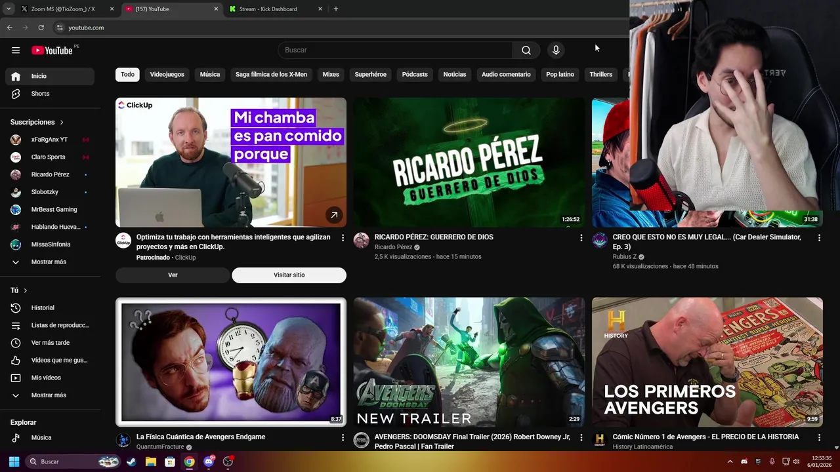
Task: Expand the Tú section chevron
Action: point(26,290)
